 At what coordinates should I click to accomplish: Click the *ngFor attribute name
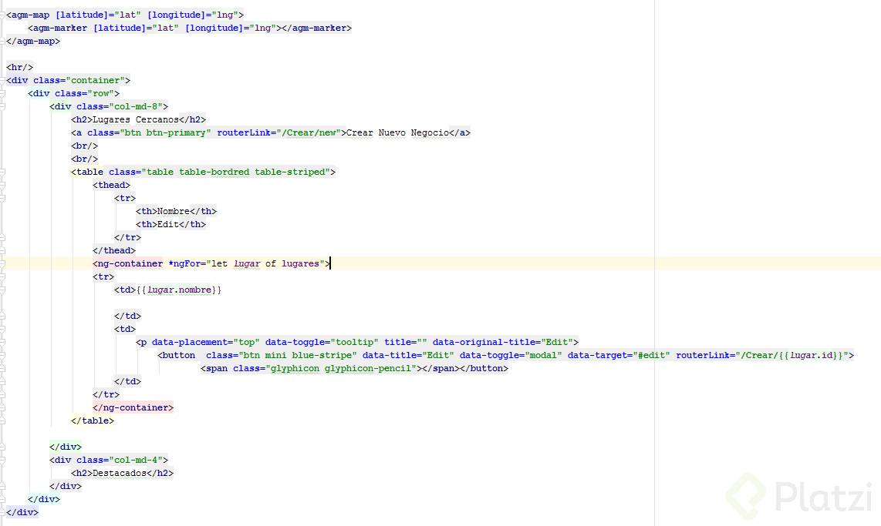click(184, 263)
